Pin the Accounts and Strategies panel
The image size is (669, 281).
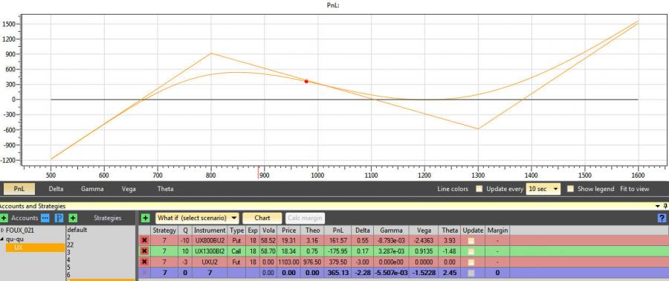tap(666, 206)
